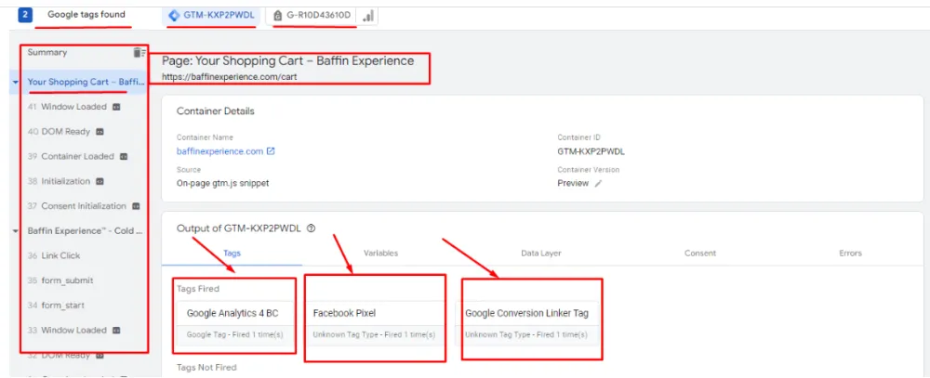Click the API icon beside 37 Consent Initialization
This screenshot has width=930, height=378.
[136, 207]
